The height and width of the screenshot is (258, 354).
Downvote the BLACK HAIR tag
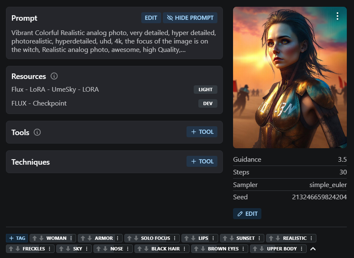click(x=146, y=249)
